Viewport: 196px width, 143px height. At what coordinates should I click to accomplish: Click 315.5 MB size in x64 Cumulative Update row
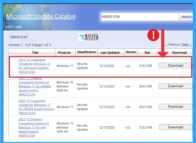coord(146,66)
